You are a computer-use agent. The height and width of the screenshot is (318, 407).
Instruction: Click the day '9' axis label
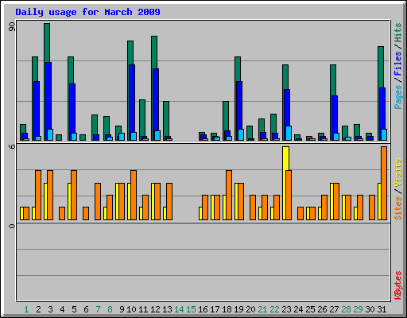pyautogui.click(x=122, y=309)
